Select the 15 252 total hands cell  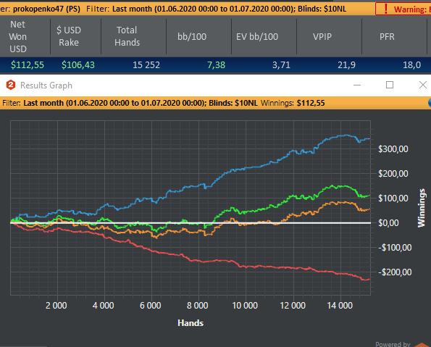pos(146,65)
